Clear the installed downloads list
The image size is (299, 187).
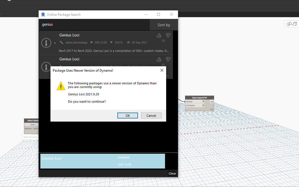[x=172, y=173]
